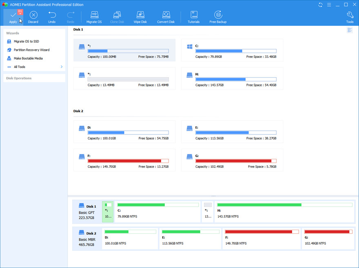Open Tutorials from the toolbar
Screen dimensions: 359x268
[194, 18]
